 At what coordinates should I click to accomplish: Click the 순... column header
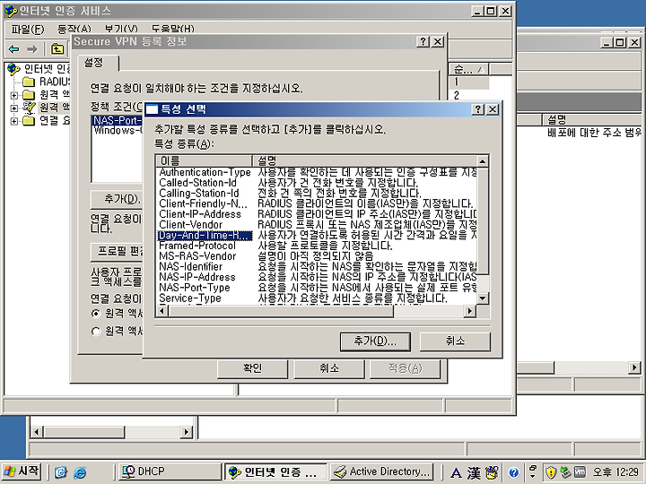coord(469,70)
